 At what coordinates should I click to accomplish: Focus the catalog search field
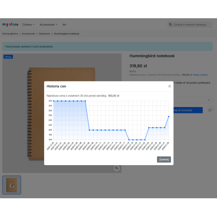190,24
